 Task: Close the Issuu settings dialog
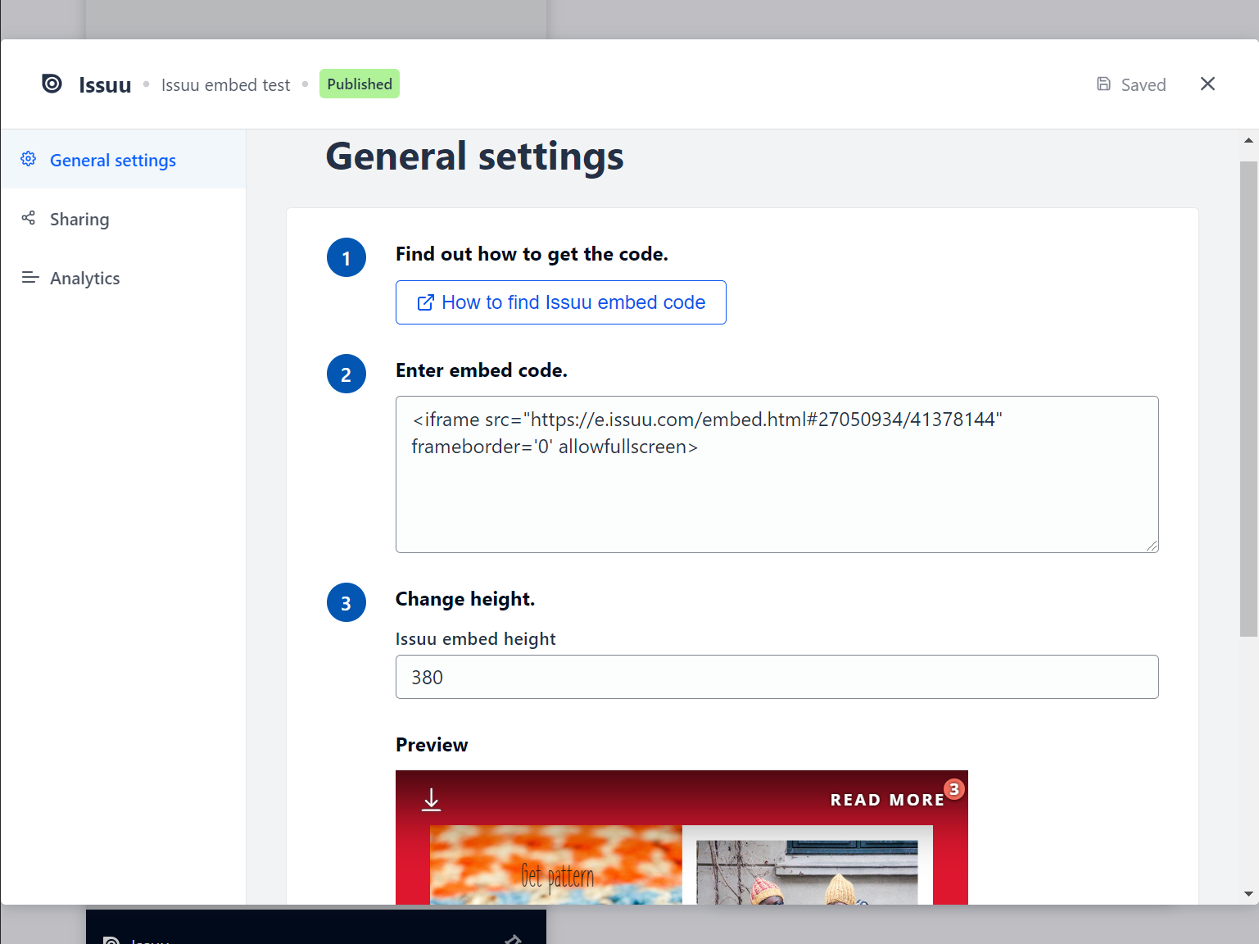1207,84
